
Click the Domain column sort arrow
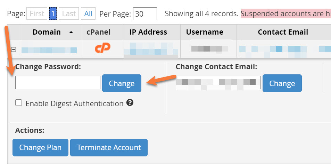tap(71, 32)
